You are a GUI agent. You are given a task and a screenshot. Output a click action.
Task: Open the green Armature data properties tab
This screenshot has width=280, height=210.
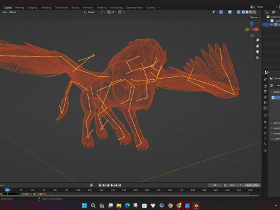point(265,138)
